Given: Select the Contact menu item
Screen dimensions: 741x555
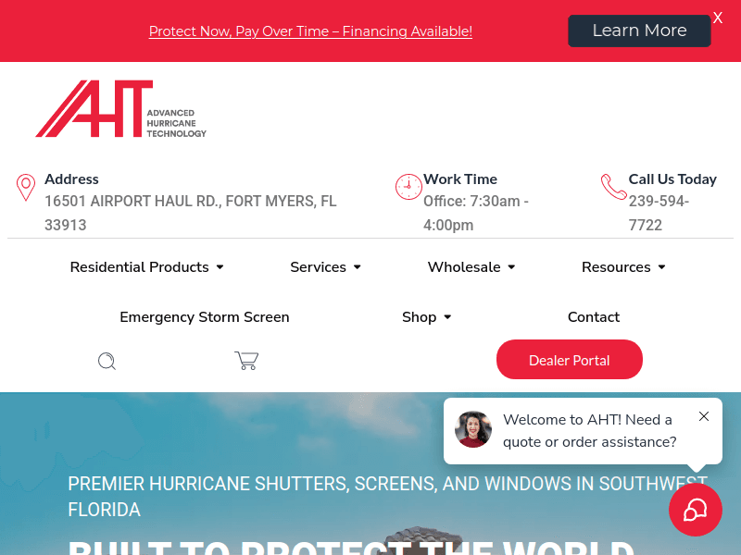Looking at the screenshot, I should point(594,317).
